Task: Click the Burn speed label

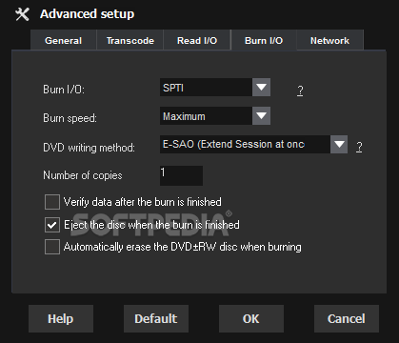Action: click(70, 118)
